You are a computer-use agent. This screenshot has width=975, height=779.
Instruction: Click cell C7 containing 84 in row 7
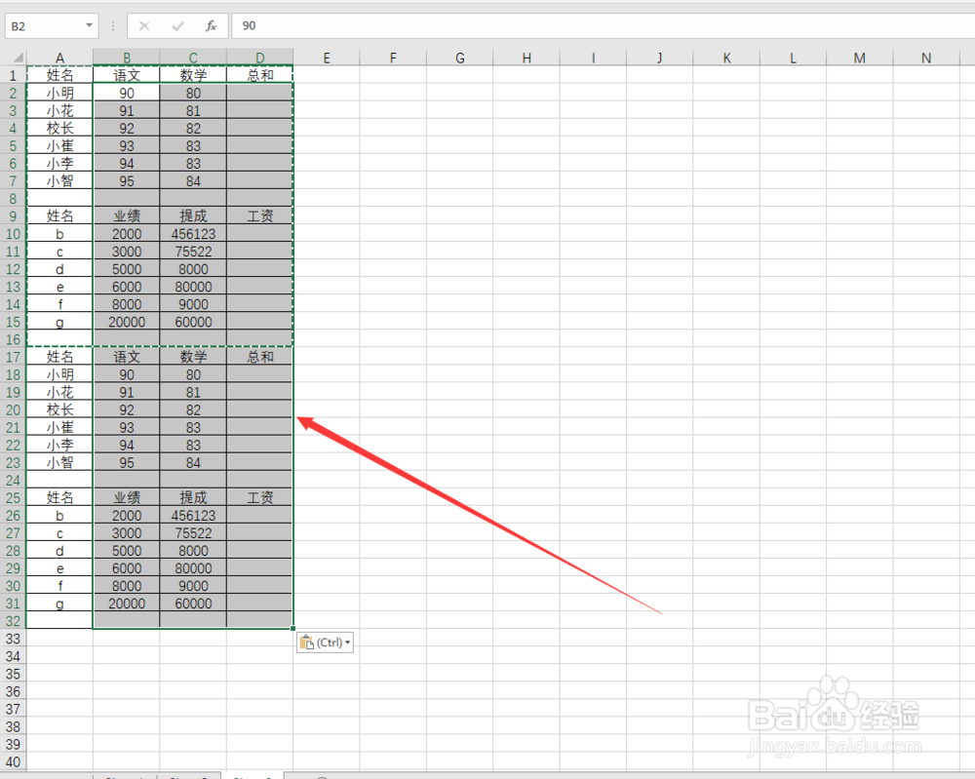point(193,181)
